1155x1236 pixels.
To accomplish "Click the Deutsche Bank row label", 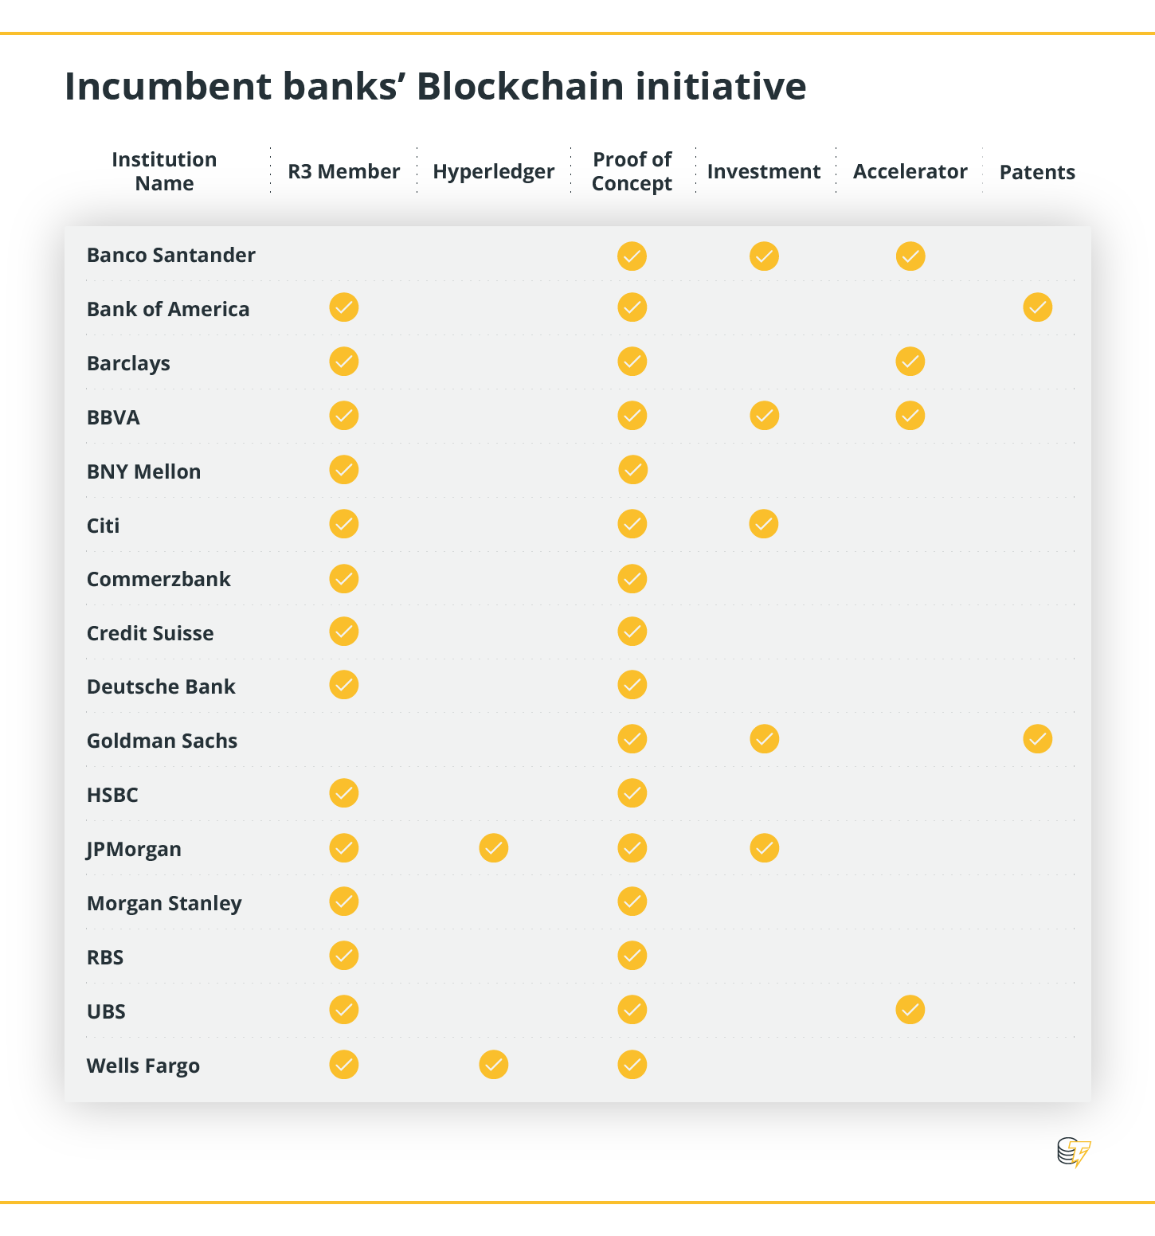I will click(x=161, y=686).
